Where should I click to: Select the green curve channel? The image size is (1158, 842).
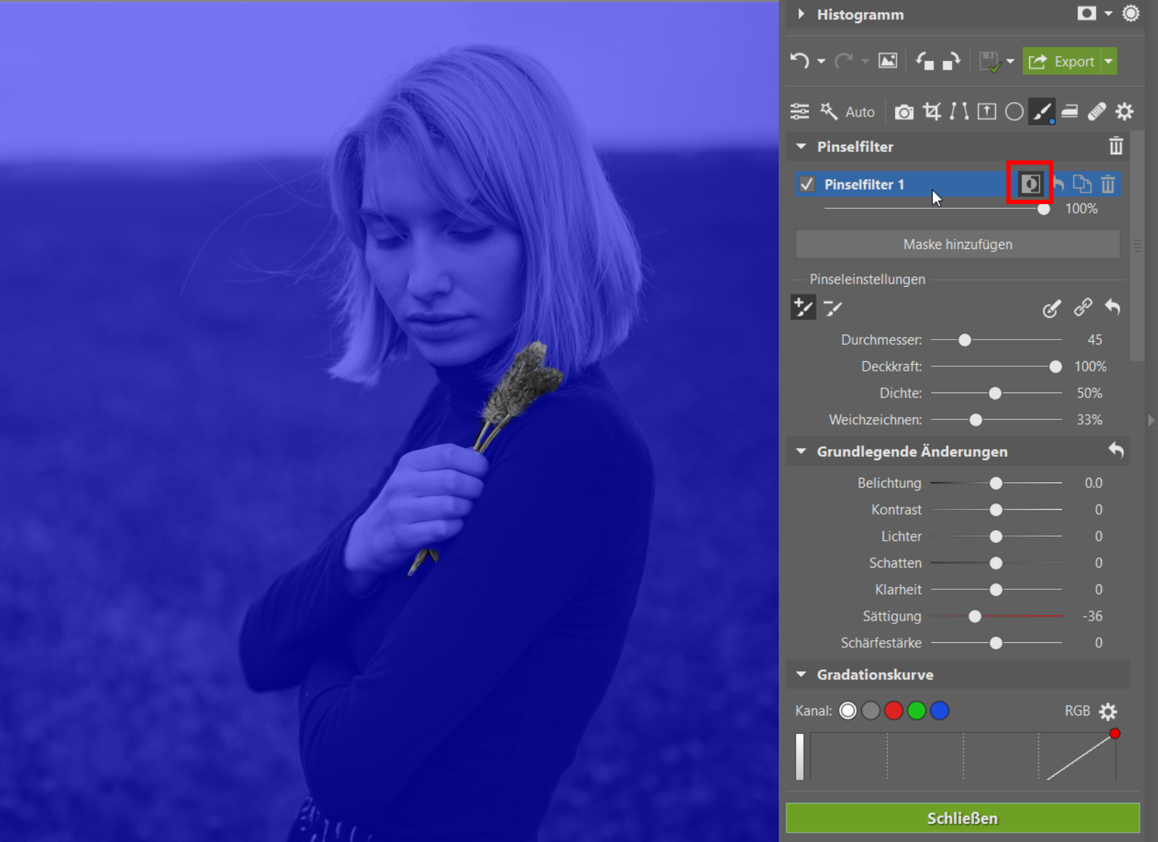pyautogui.click(x=916, y=711)
